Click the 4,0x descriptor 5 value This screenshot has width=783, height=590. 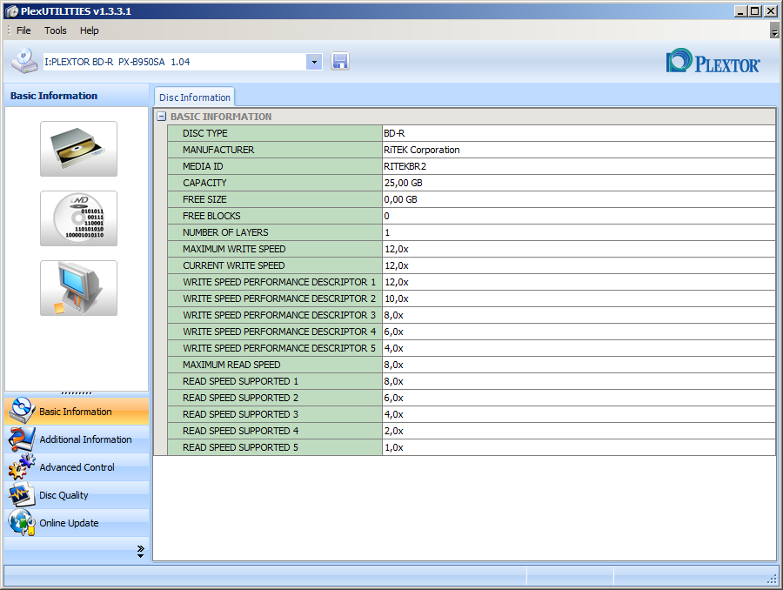tap(579, 348)
